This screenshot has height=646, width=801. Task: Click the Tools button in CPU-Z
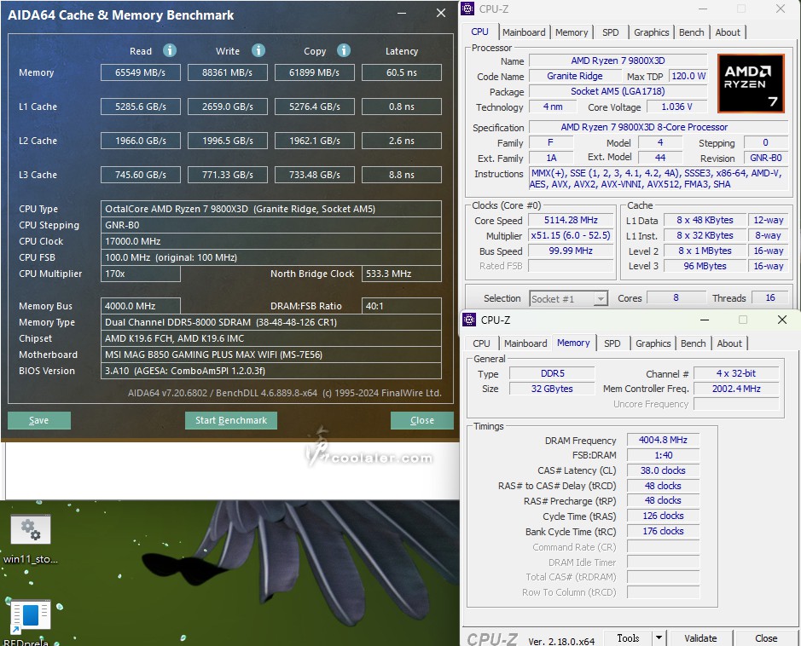(x=628, y=637)
